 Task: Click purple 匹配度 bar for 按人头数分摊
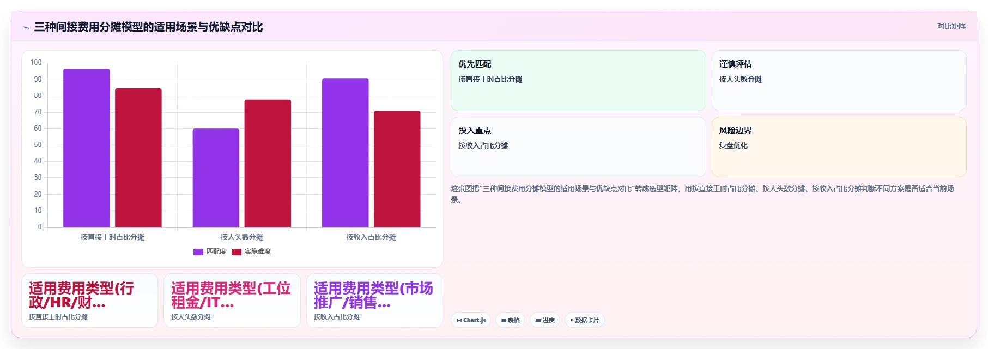click(x=216, y=177)
